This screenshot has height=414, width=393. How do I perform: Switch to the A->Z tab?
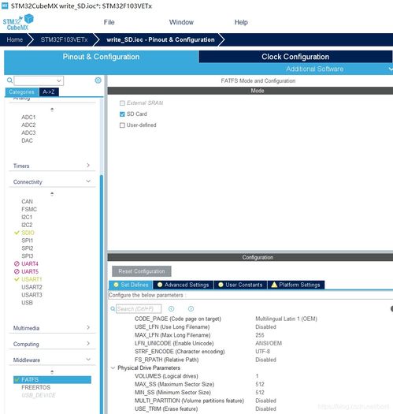[x=49, y=92]
